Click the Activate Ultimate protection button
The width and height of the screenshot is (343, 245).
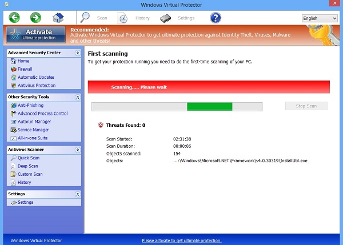click(37, 34)
